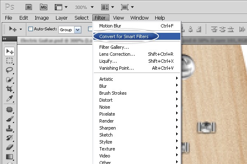Expand the Blur filter submenu
This screenshot has height=164, width=247.
(x=137, y=86)
